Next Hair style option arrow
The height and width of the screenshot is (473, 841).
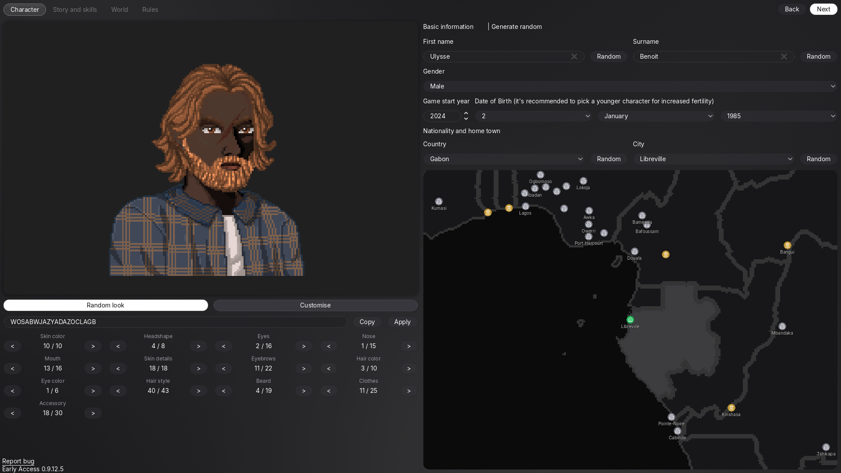tap(198, 391)
